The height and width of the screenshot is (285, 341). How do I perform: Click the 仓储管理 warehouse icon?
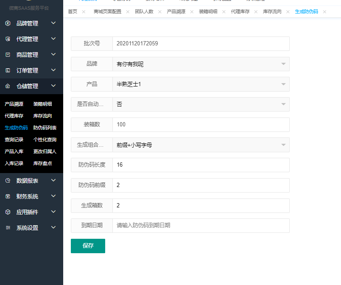tap(8, 86)
